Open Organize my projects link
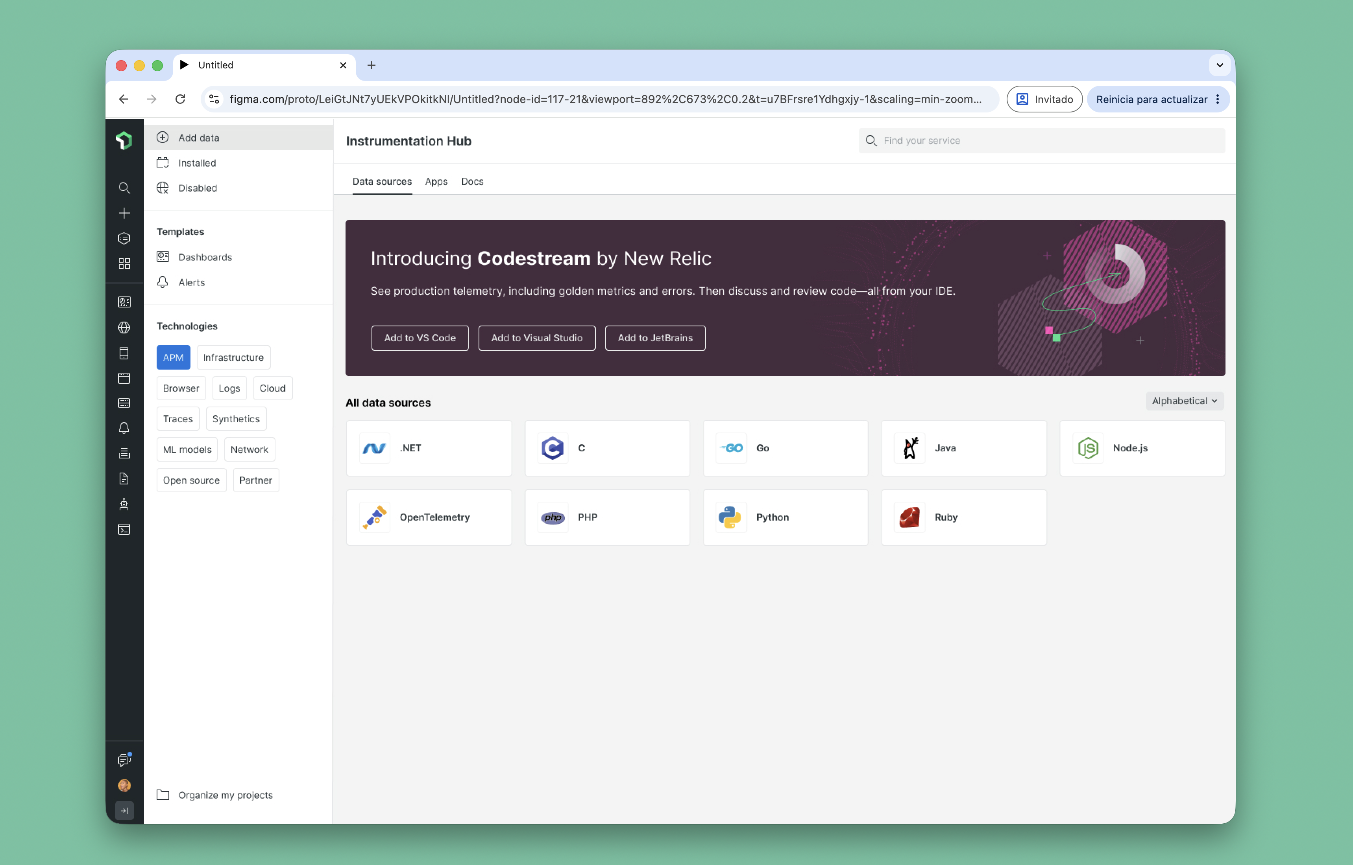This screenshot has height=865, width=1353. 215,795
